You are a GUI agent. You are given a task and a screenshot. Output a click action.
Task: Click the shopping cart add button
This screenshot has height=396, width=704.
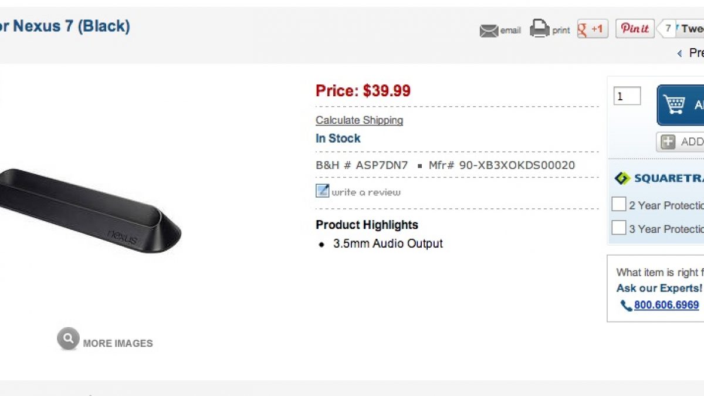(682, 105)
